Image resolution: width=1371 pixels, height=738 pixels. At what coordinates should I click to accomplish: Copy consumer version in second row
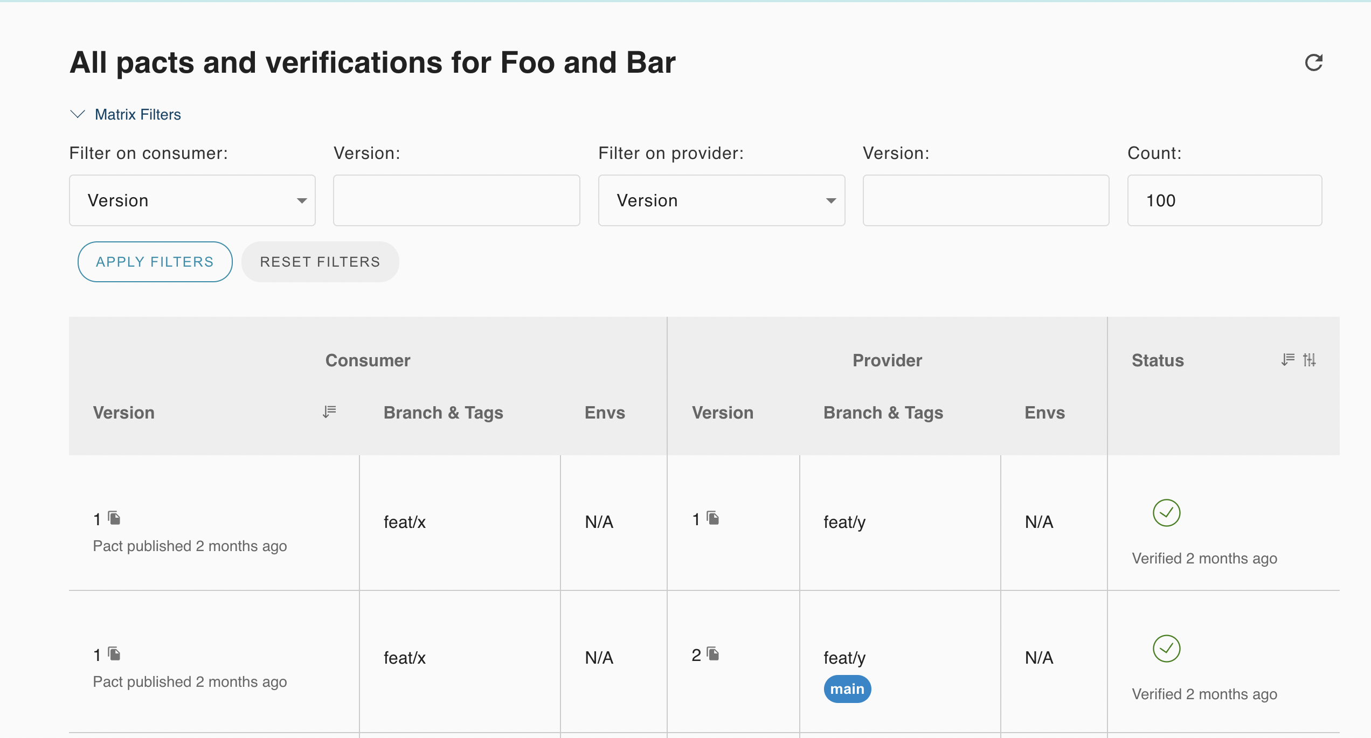[114, 654]
